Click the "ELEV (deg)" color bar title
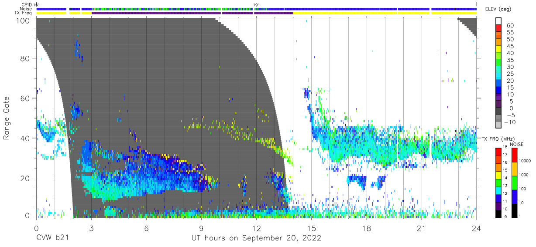Image resolution: width=536 pixels, height=247 pixels. pos(498,9)
